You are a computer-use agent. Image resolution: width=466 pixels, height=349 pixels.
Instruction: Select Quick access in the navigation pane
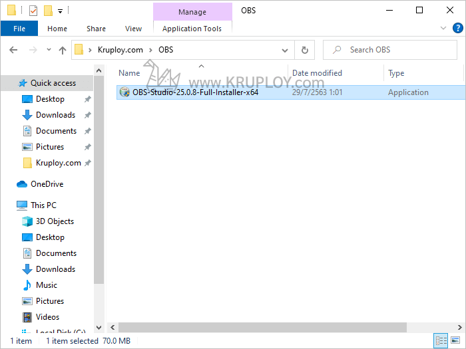pos(47,83)
